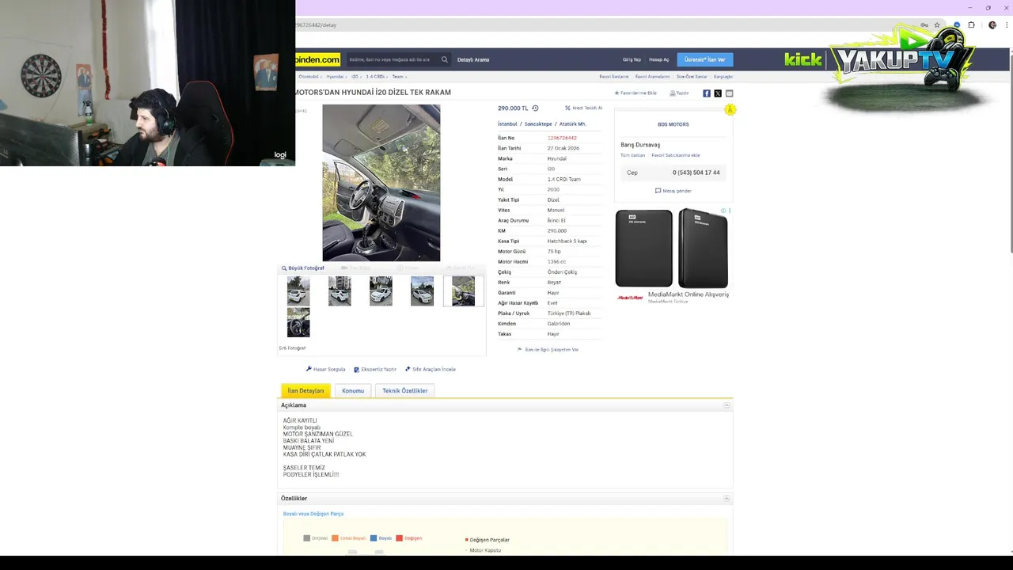The image size is (1013, 570).
Task: Open Chrome extensions puzzle icon
Action: (971, 25)
